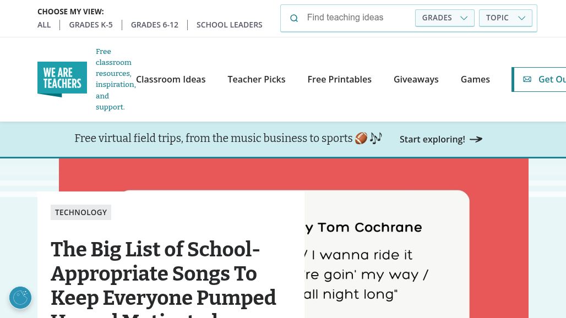566x318 pixels.
Task: Open the Classroom Ideas menu
Action: 171,79
